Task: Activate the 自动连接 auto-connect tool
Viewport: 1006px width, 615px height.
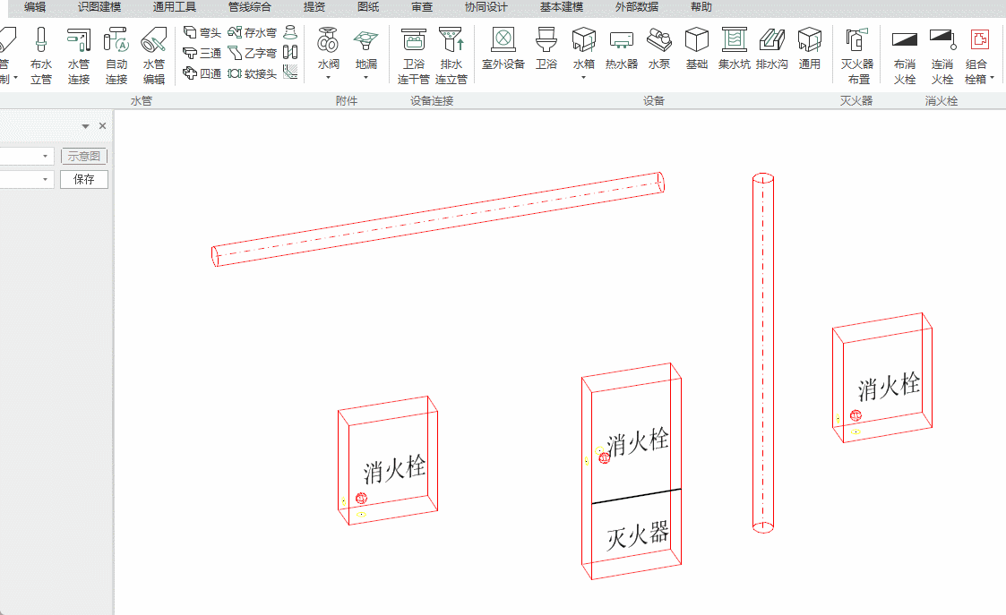Action: [x=116, y=56]
